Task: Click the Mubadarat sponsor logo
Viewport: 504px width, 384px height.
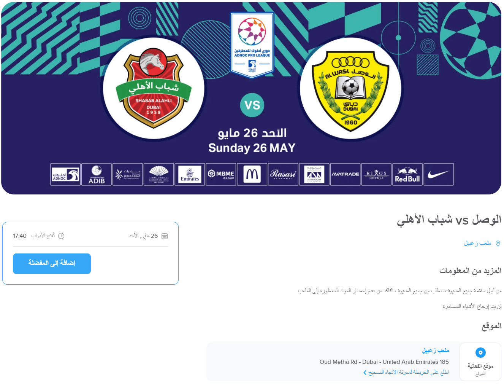Action: [x=128, y=174]
